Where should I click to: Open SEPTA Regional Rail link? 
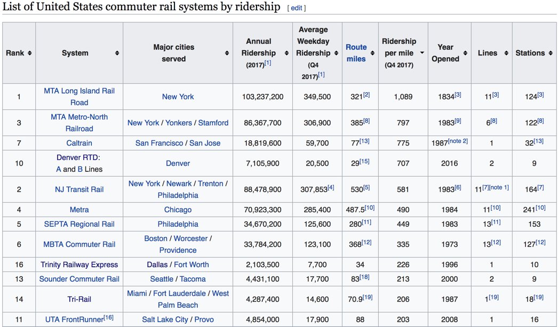tap(79, 224)
